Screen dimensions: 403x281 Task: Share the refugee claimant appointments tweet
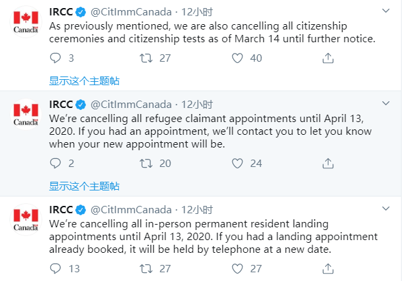coord(327,163)
